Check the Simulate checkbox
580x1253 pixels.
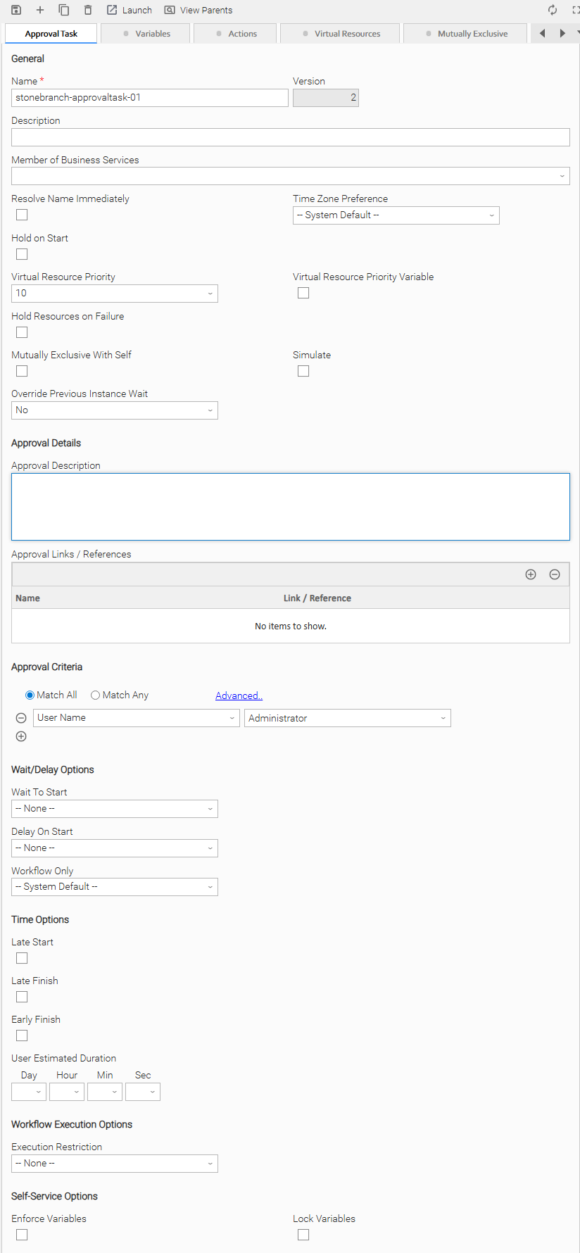(303, 371)
